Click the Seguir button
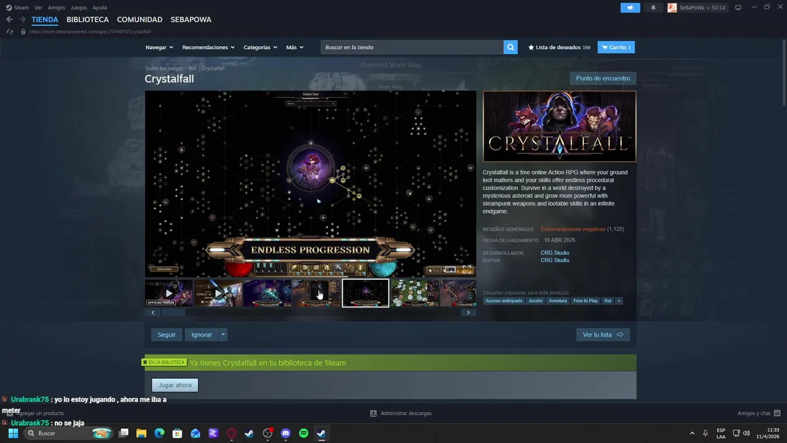 tap(167, 335)
